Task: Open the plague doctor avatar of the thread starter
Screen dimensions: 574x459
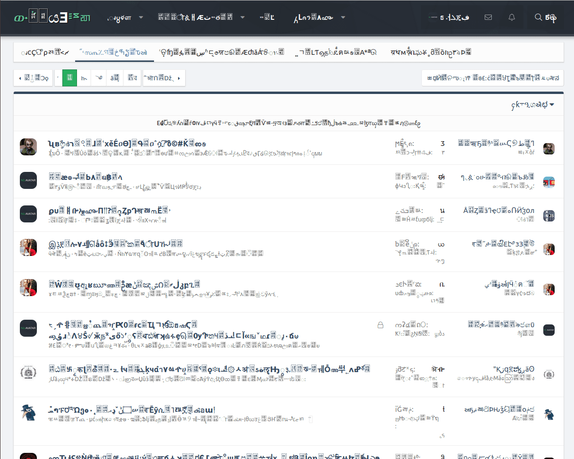Action: [x=28, y=413]
